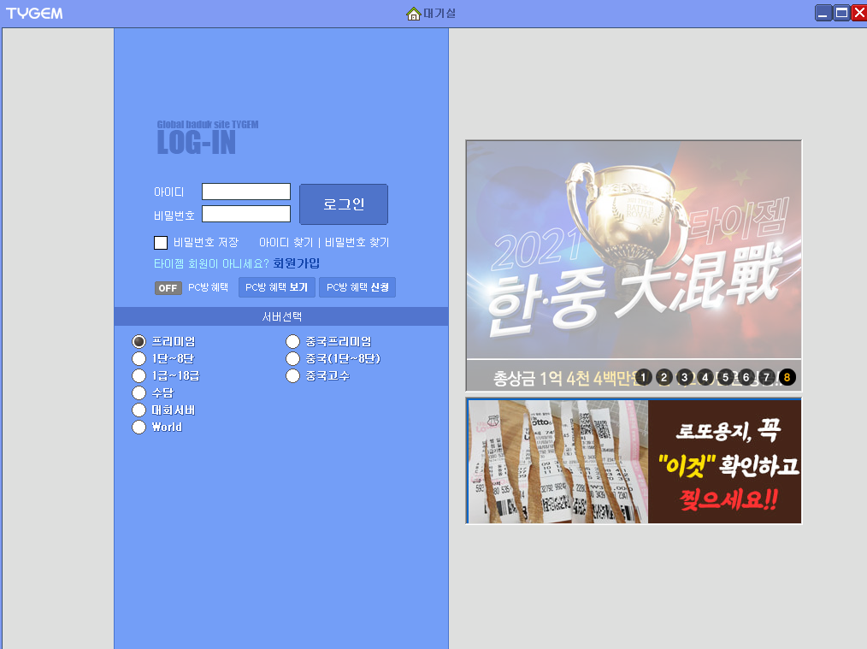Select the 중국프리미엄 server radio button

tap(292, 342)
